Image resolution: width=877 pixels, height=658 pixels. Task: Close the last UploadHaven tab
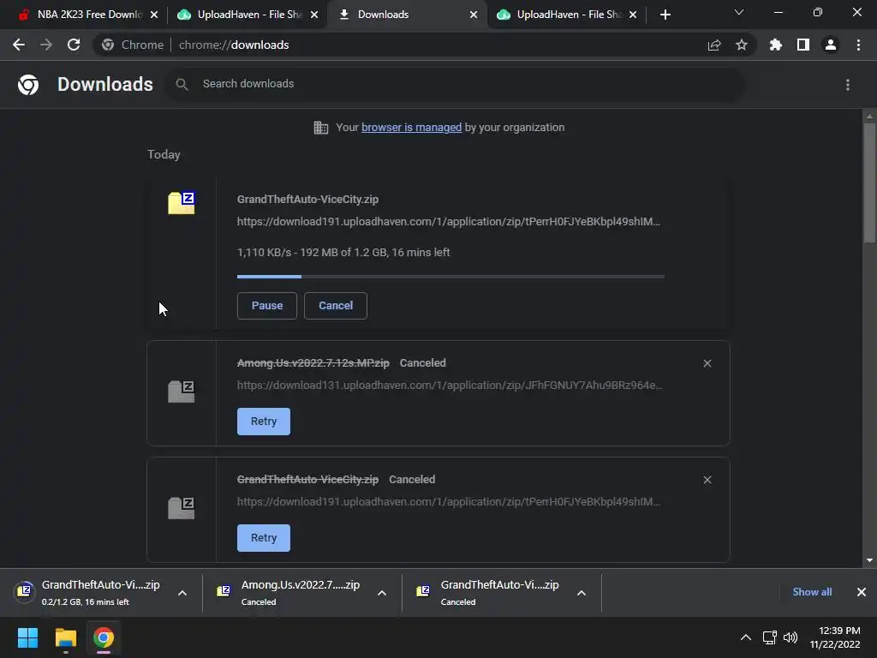click(633, 15)
